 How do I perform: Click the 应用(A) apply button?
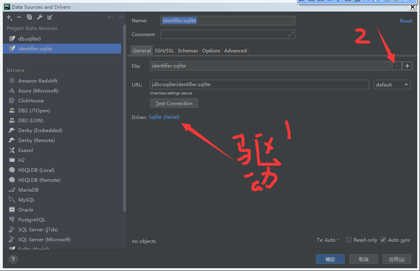(397, 259)
